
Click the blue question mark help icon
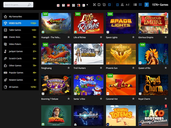[x=147, y=5]
